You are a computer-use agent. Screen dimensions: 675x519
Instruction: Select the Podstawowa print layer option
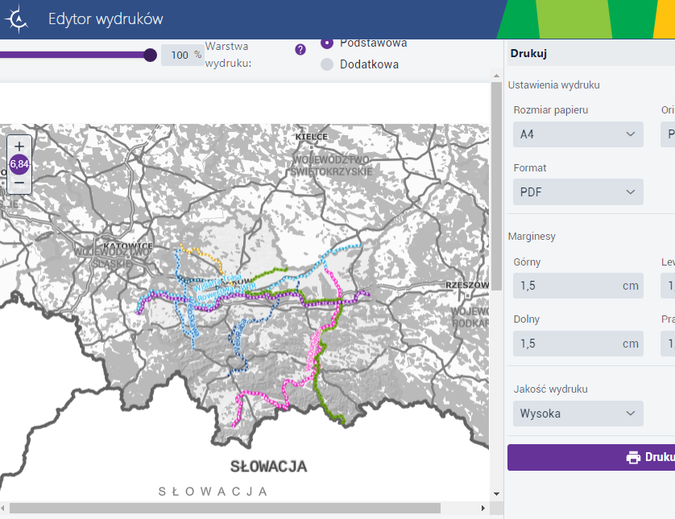point(327,43)
